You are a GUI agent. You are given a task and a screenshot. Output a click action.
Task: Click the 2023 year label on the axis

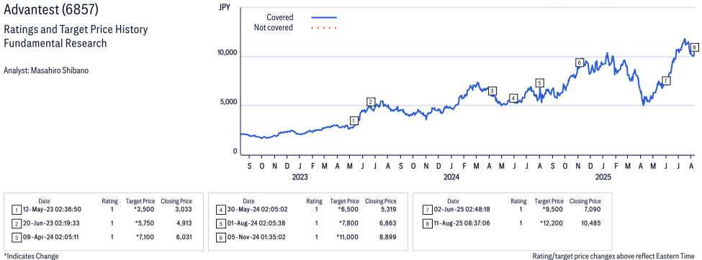300,177
